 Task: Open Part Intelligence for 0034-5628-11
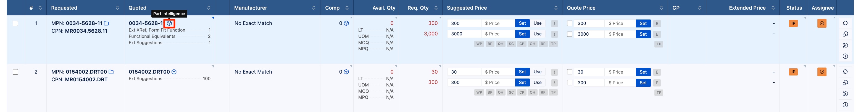coord(169,23)
